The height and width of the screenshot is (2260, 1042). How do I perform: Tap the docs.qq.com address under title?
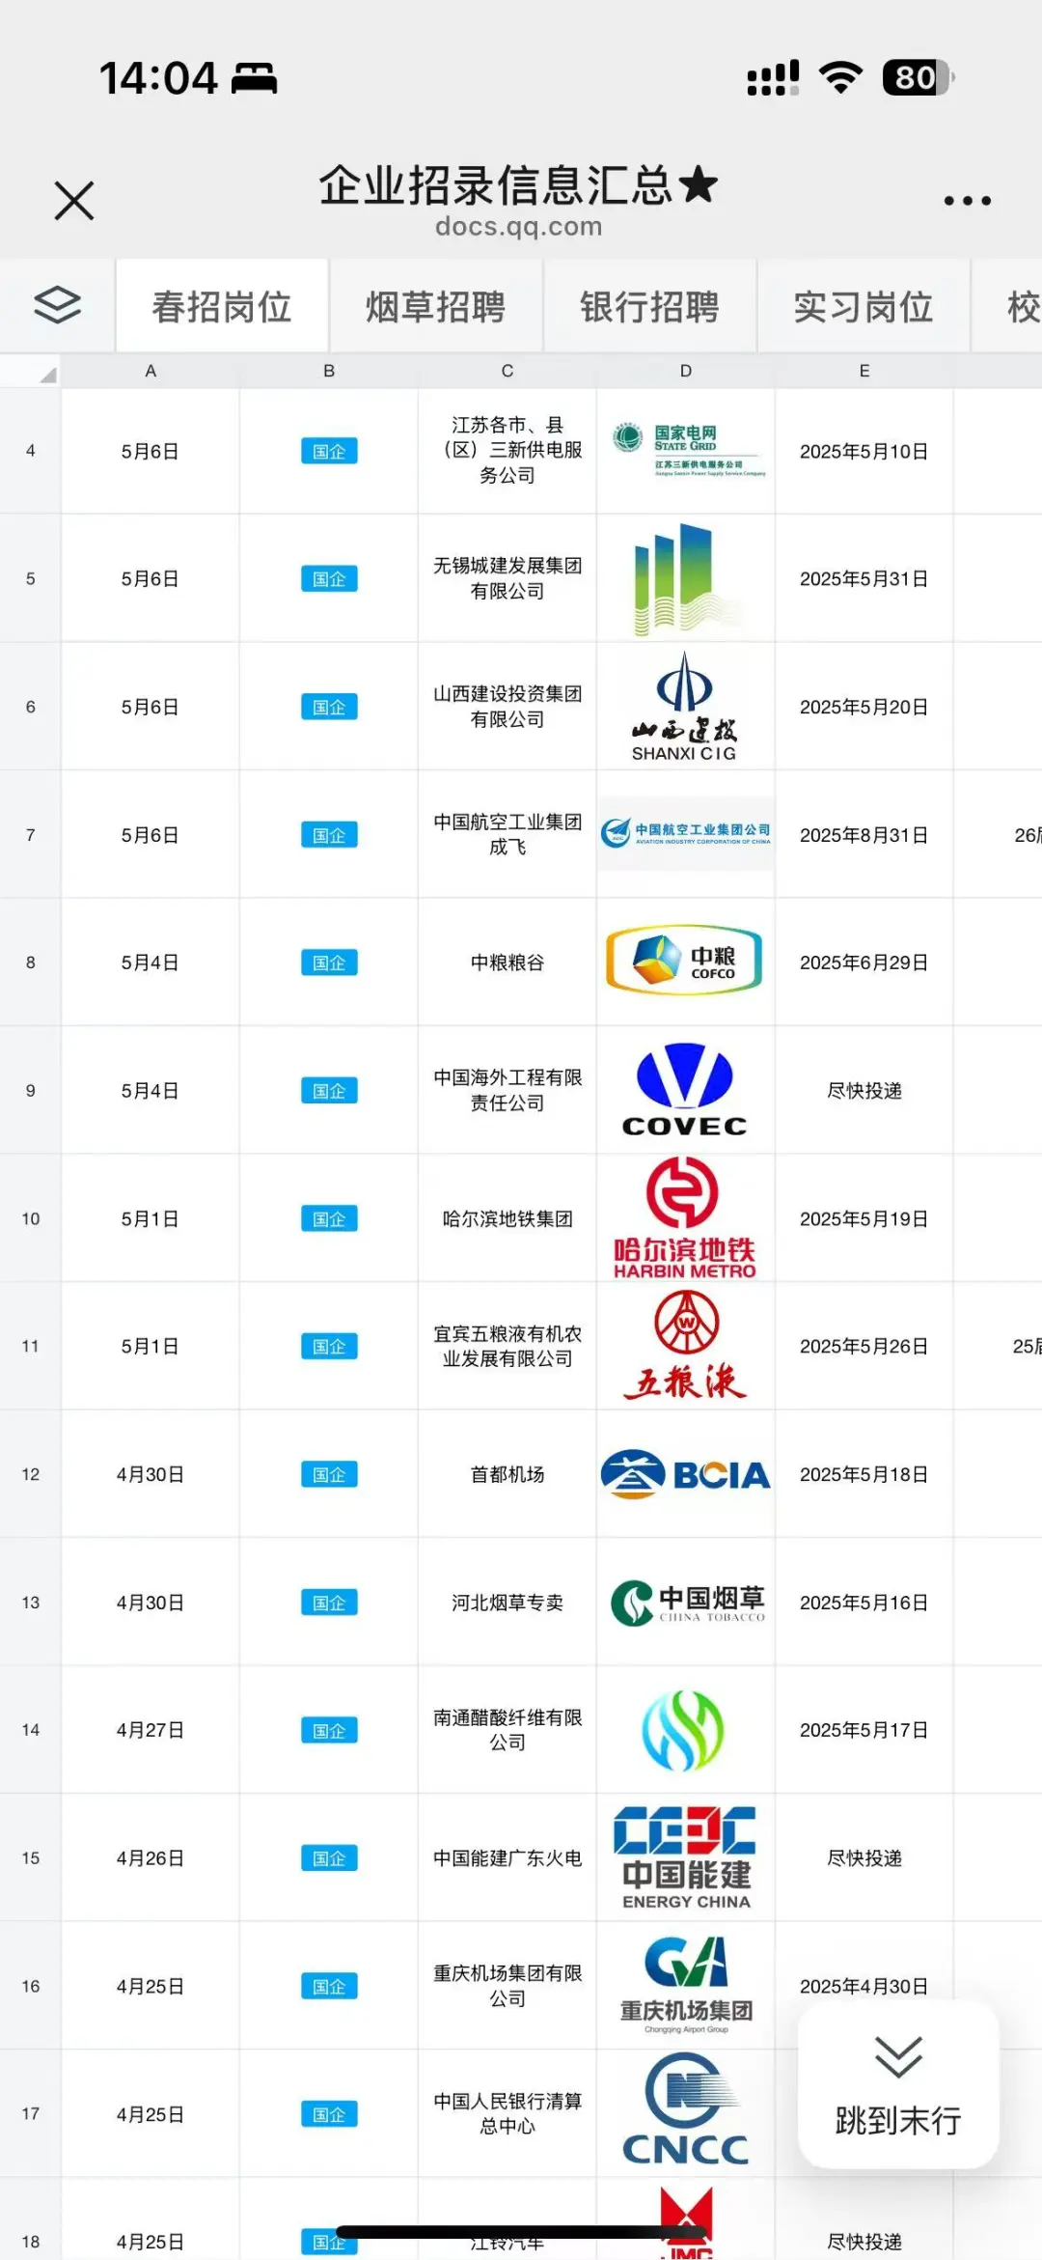pyautogui.click(x=519, y=226)
